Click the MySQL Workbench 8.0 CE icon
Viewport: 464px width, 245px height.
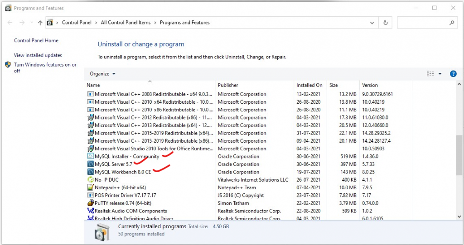coord(91,172)
